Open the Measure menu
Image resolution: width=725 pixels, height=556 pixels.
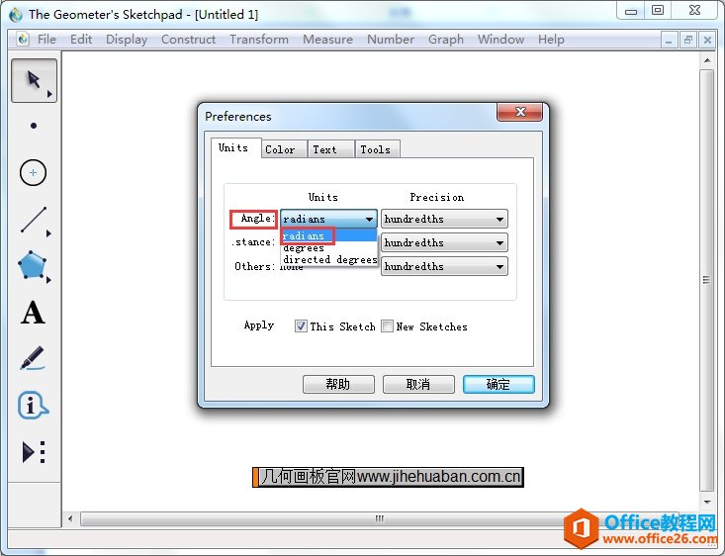tap(327, 40)
